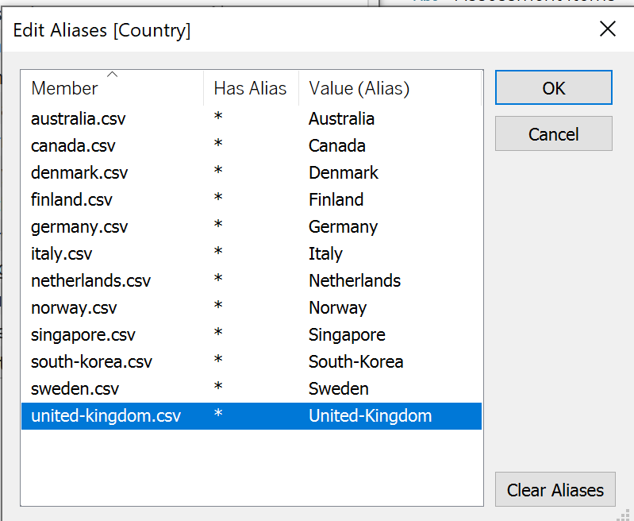Image resolution: width=634 pixels, height=521 pixels.
Task: Click the sort arrow above Member
Action: (x=112, y=75)
